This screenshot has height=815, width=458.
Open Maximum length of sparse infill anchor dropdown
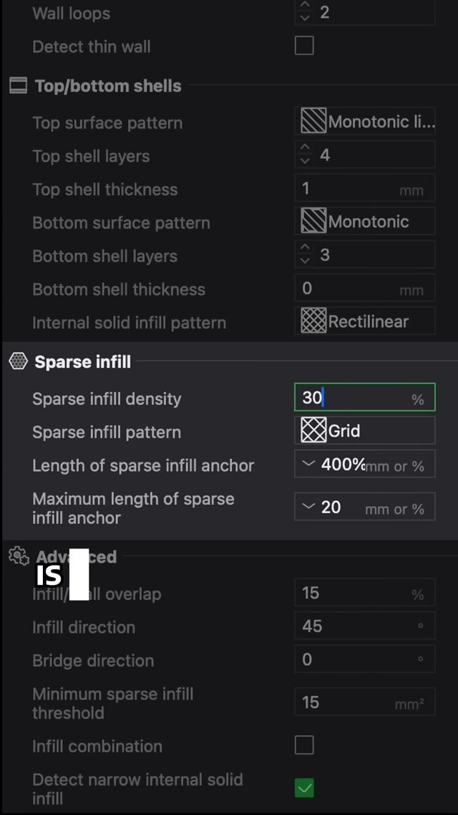point(308,507)
